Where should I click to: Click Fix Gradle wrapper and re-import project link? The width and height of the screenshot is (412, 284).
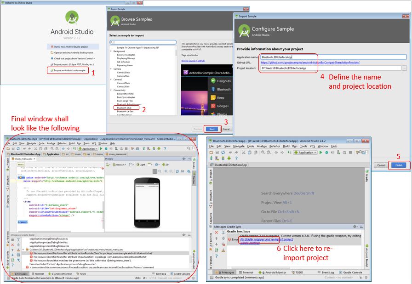(266, 239)
